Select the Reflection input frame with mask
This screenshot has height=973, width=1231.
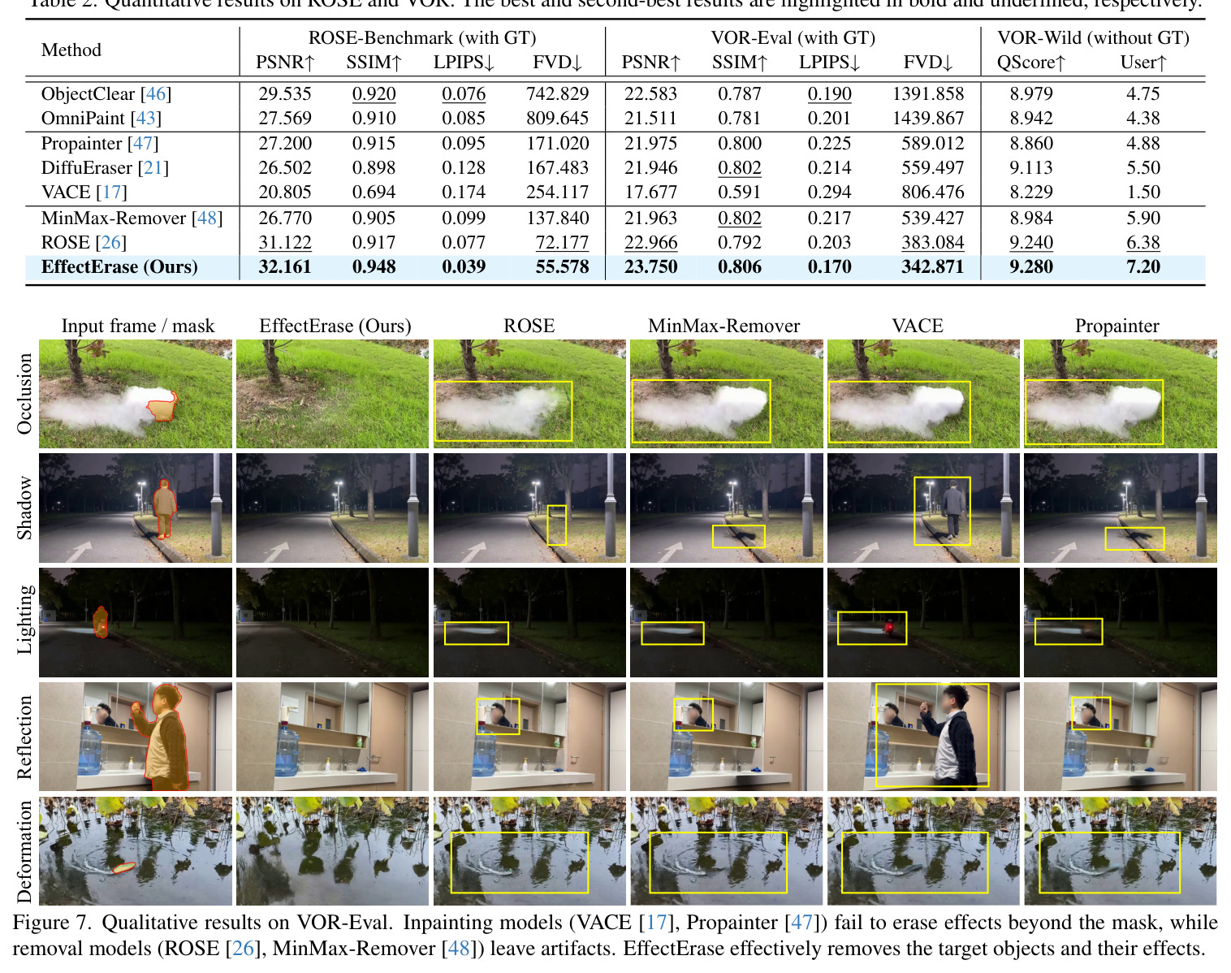136,737
